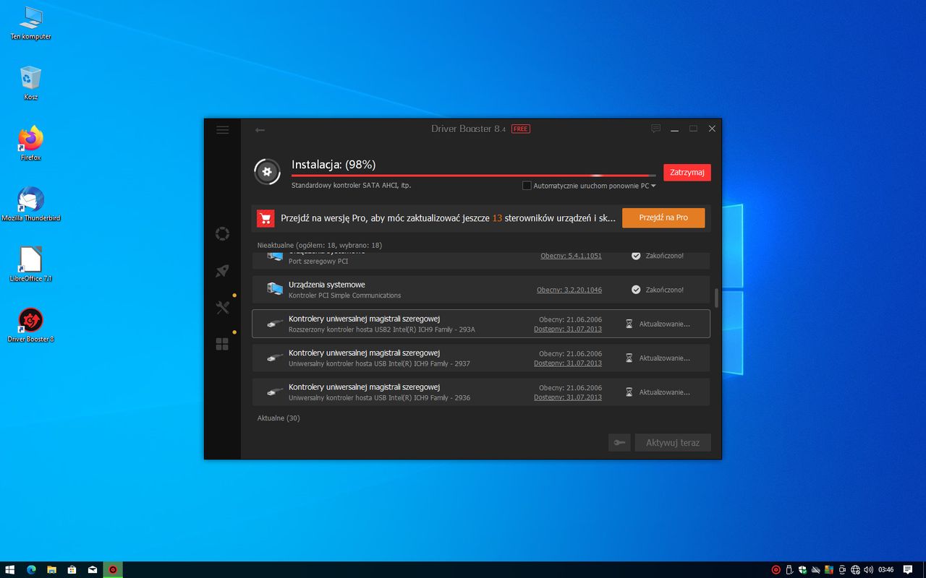
Task: Click the orange Przejdź na Pro button
Action: 663,217
